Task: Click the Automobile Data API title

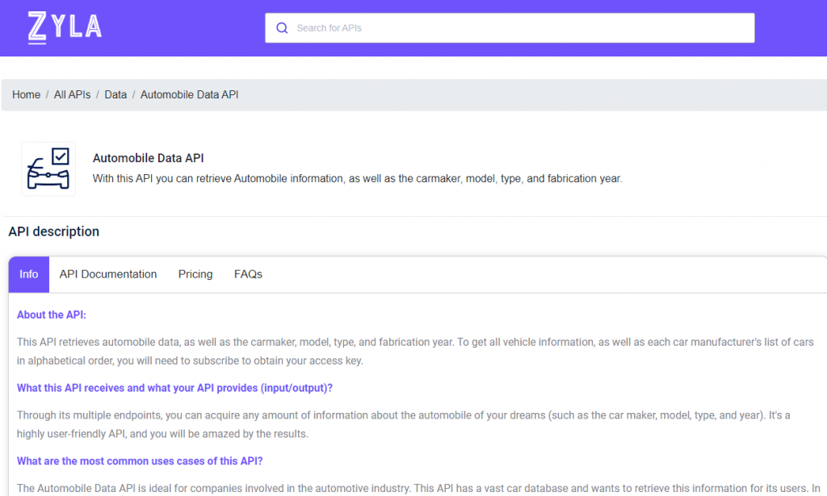Action: pyautogui.click(x=149, y=158)
